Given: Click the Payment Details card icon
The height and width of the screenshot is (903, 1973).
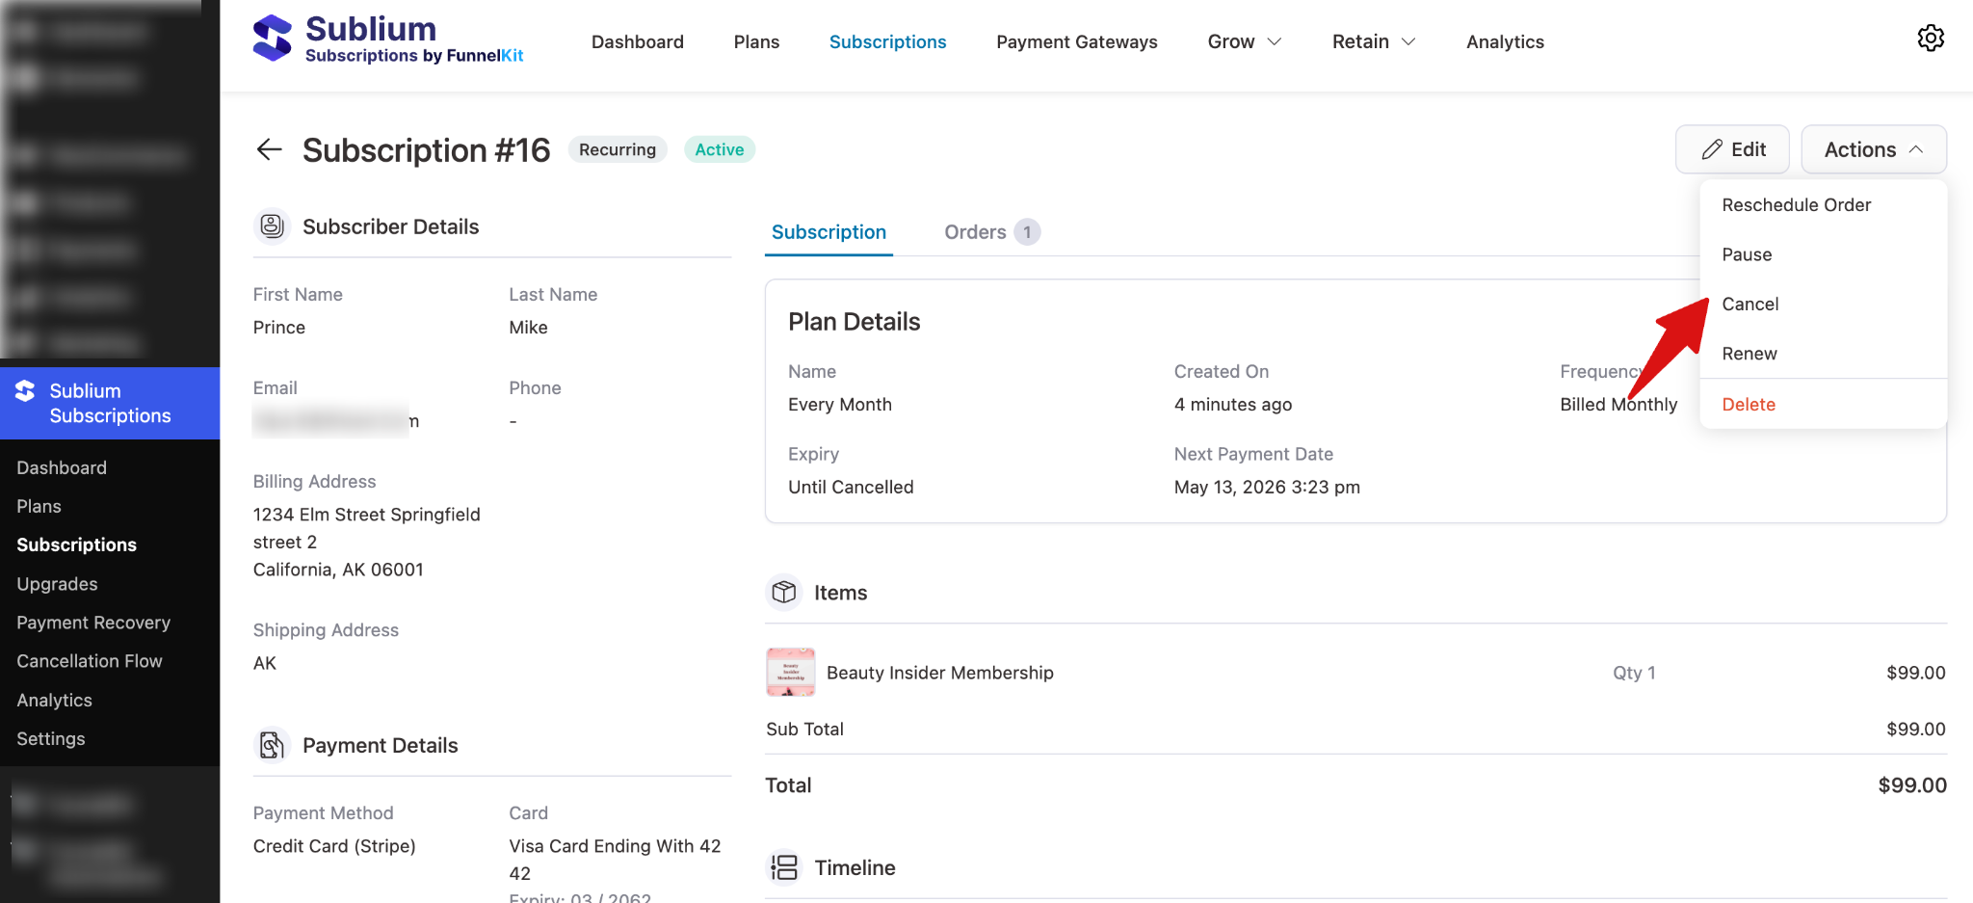Looking at the screenshot, I should click(x=272, y=744).
